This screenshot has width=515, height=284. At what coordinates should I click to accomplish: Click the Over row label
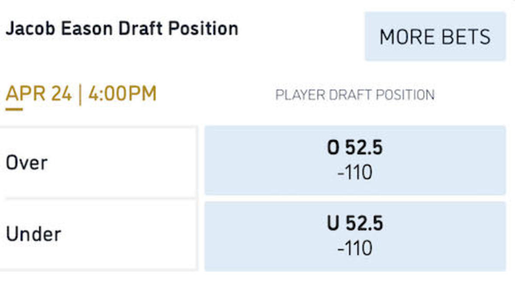coord(27,163)
